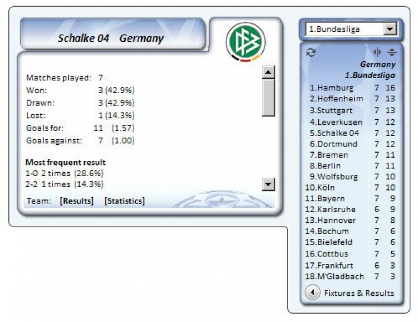Click the German football federation logo

[x=246, y=42]
